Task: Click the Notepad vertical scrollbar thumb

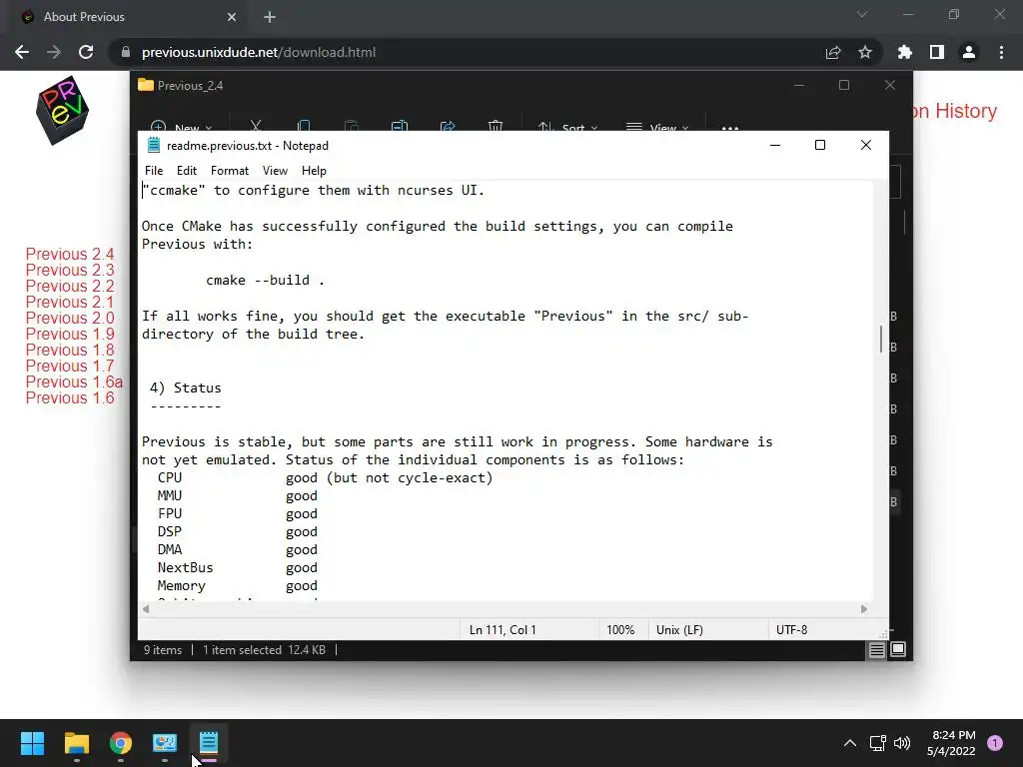Action: 881,340
